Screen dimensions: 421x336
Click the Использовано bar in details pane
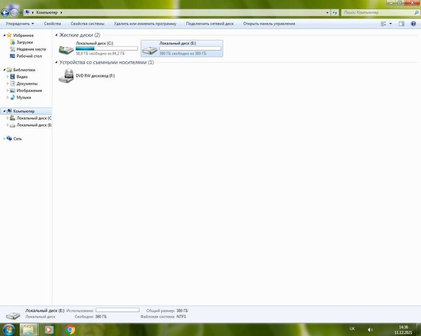117,310
